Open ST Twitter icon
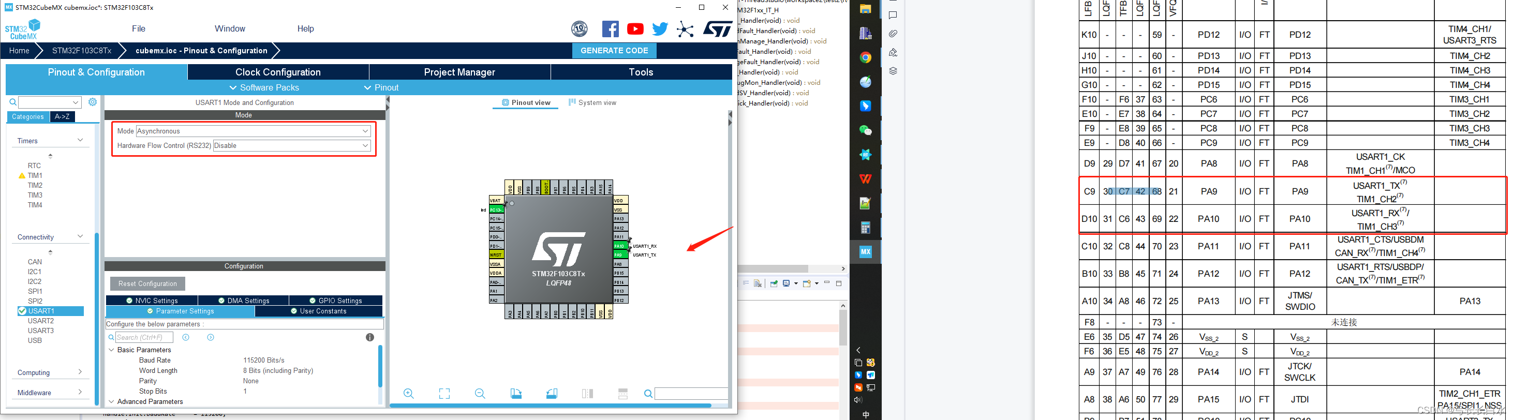This screenshot has width=1514, height=420. coord(660,29)
